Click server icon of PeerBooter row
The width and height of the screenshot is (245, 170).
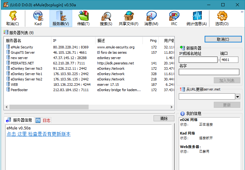click(x=8, y=90)
